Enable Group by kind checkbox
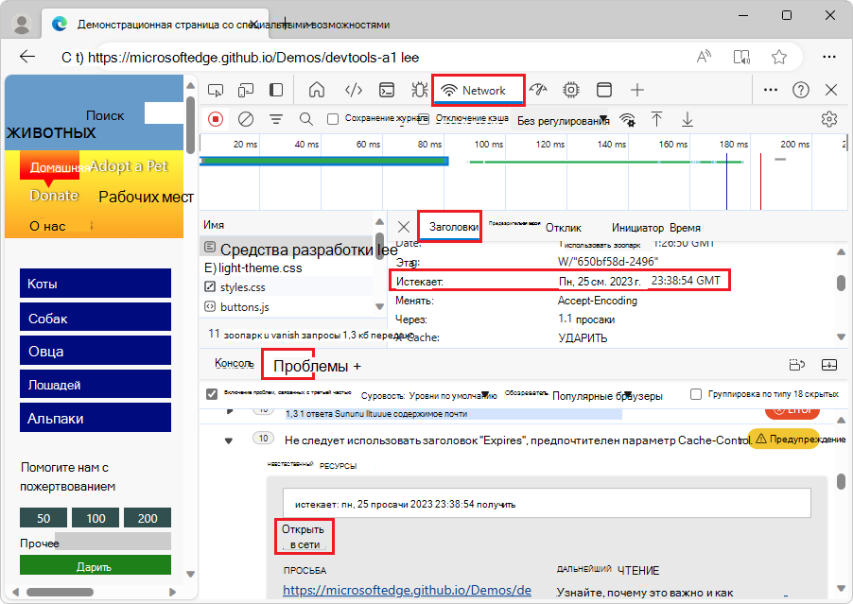The width and height of the screenshot is (853, 604). pyautogui.click(x=696, y=393)
